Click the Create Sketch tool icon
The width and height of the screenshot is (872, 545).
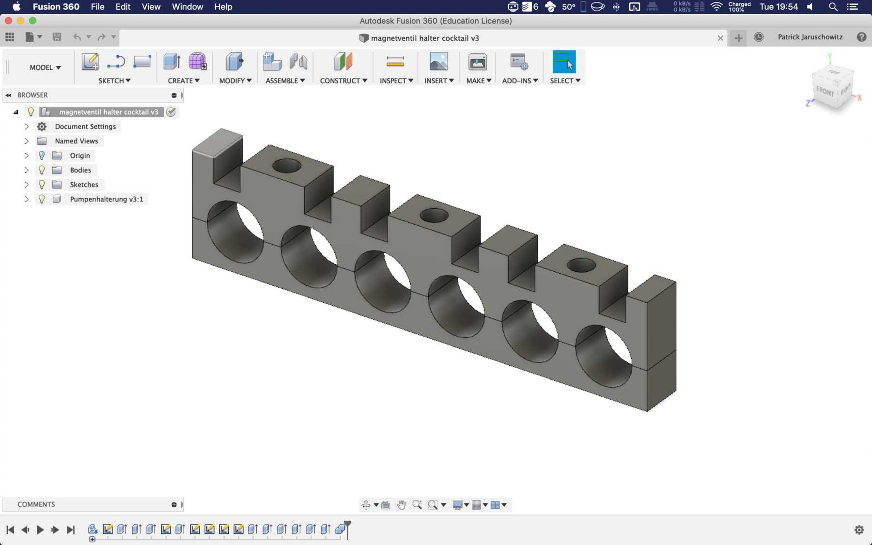pyautogui.click(x=90, y=62)
